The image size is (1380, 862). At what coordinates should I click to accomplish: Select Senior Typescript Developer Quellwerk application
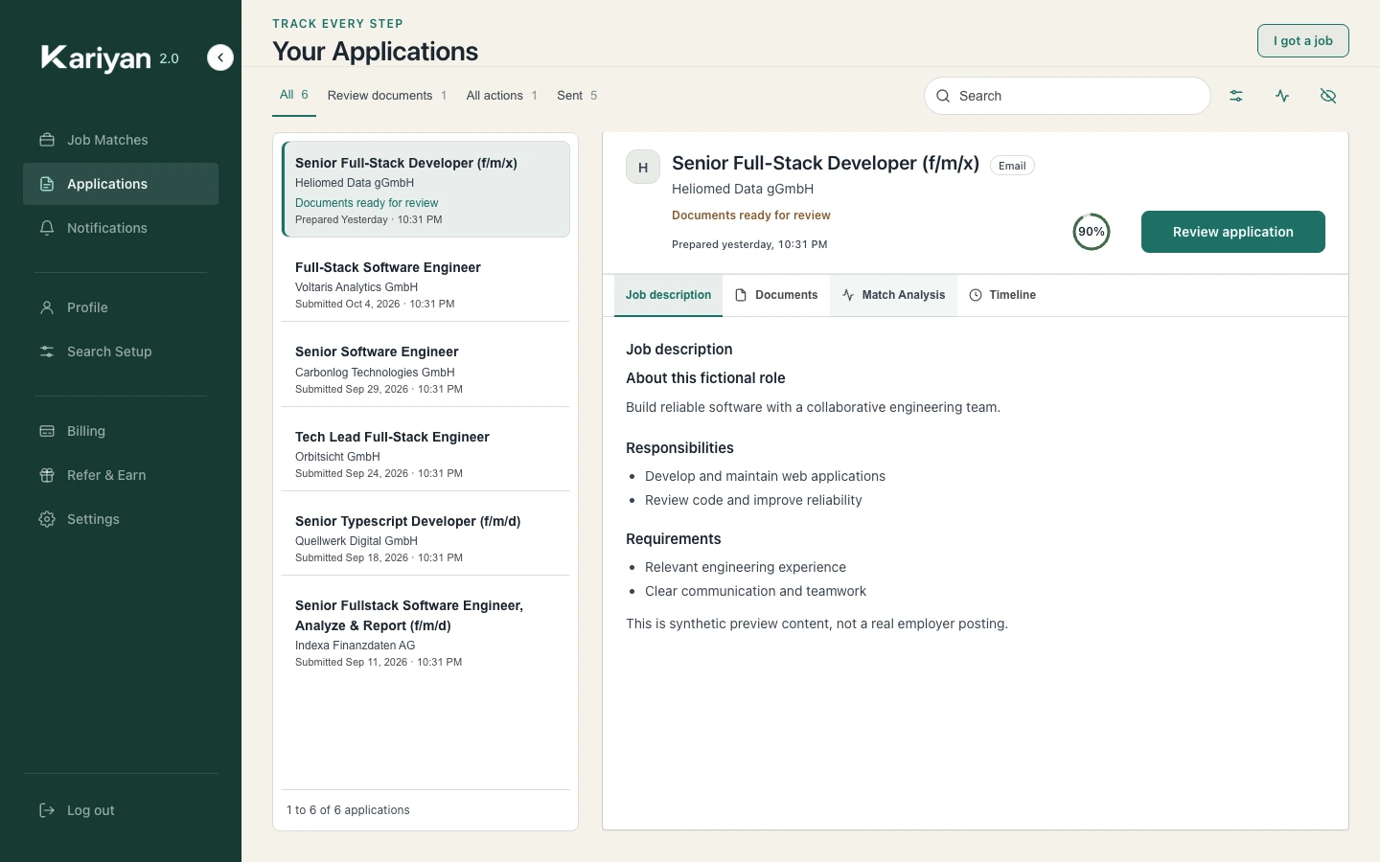[x=425, y=537]
